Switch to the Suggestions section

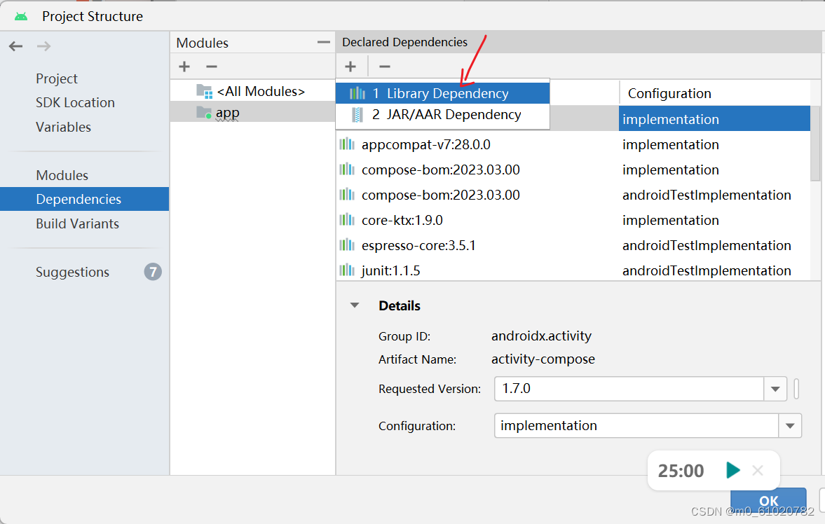point(72,272)
